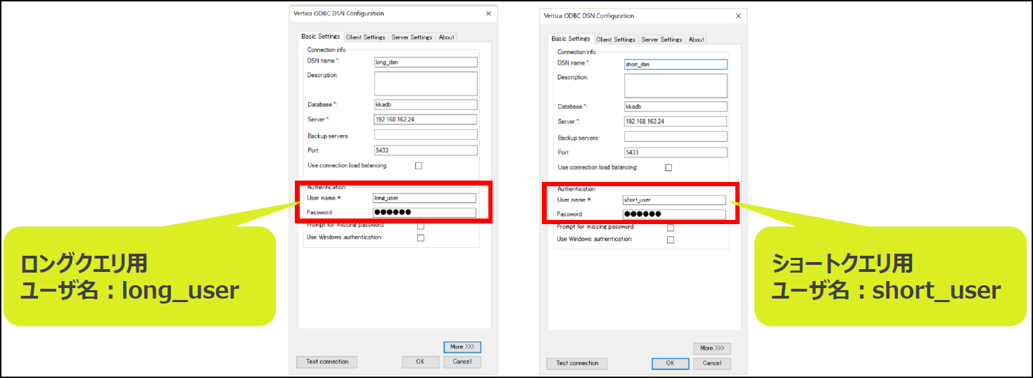1033x378 pixels.
Task: Switch to About tab in short_dsn dialog
Action: pos(696,39)
